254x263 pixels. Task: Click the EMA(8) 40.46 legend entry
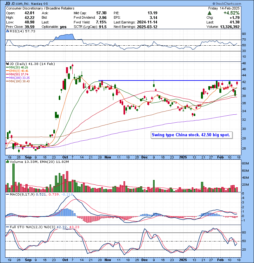tap(17, 71)
